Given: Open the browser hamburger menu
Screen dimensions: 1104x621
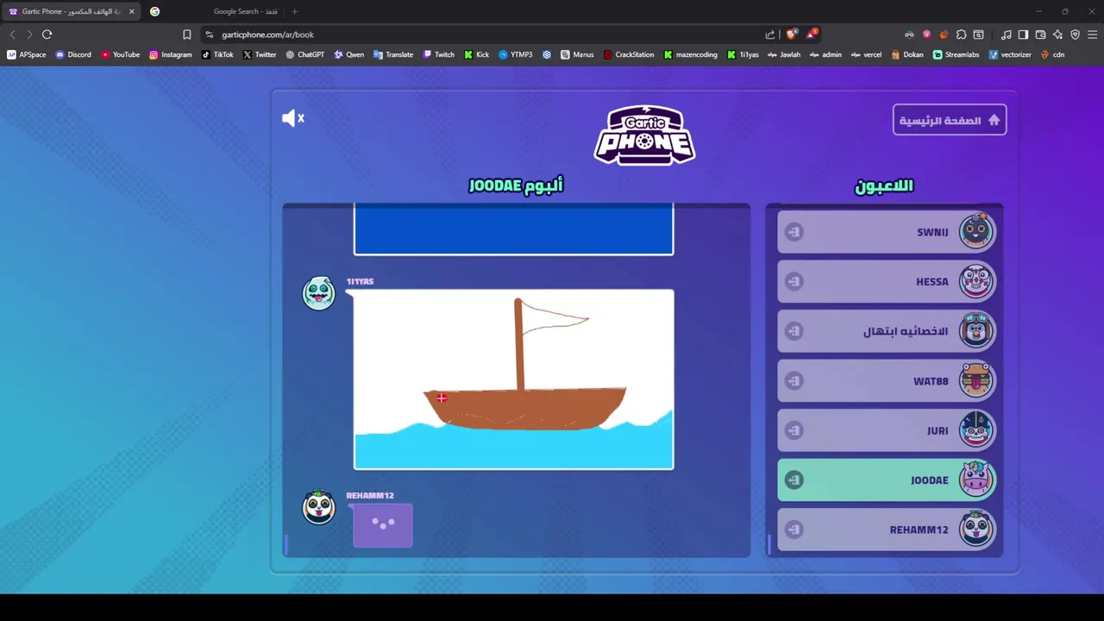Looking at the screenshot, I should 1092,34.
